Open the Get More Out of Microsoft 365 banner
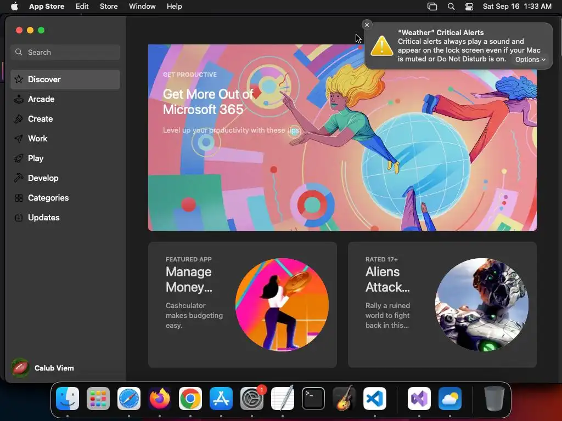Image resolution: width=562 pixels, height=421 pixels. [x=342, y=138]
